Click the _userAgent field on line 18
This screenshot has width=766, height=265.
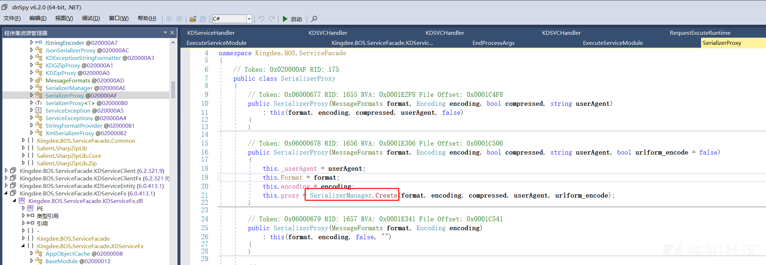tap(299, 169)
